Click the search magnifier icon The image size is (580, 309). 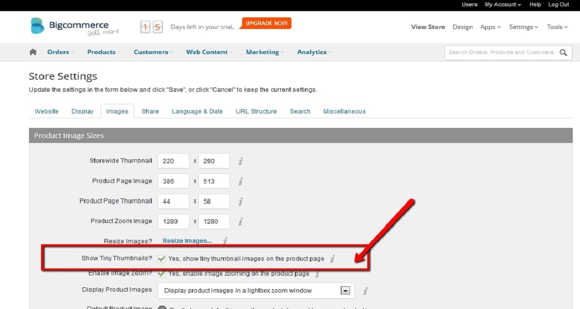(x=563, y=53)
